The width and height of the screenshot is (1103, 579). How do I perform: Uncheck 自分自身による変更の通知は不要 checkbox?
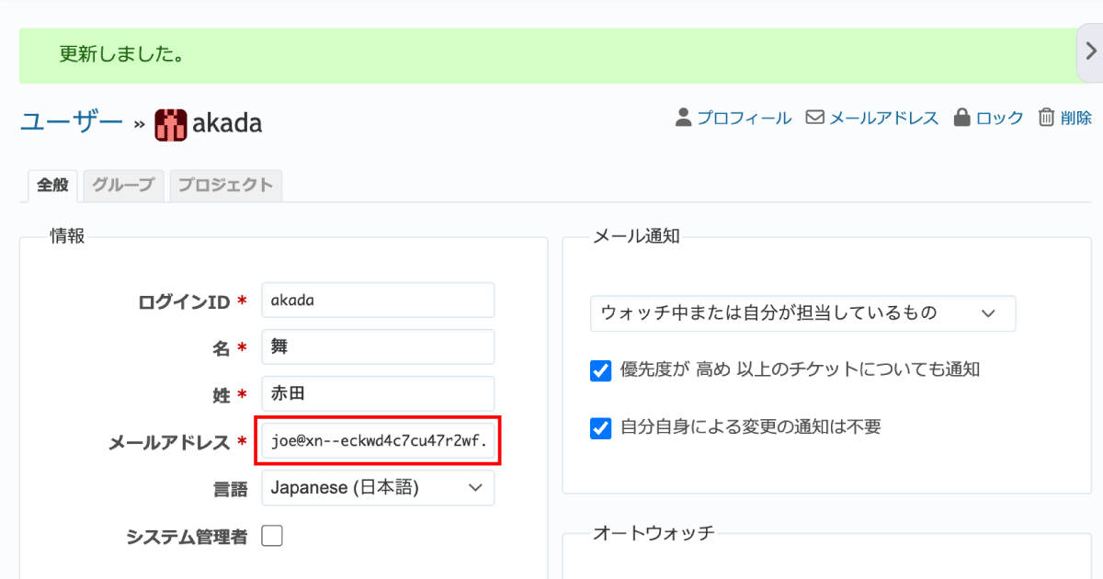point(600,427)
